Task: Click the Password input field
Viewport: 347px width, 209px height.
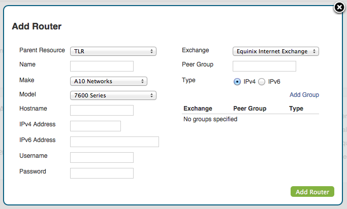Action: (102, 173)
